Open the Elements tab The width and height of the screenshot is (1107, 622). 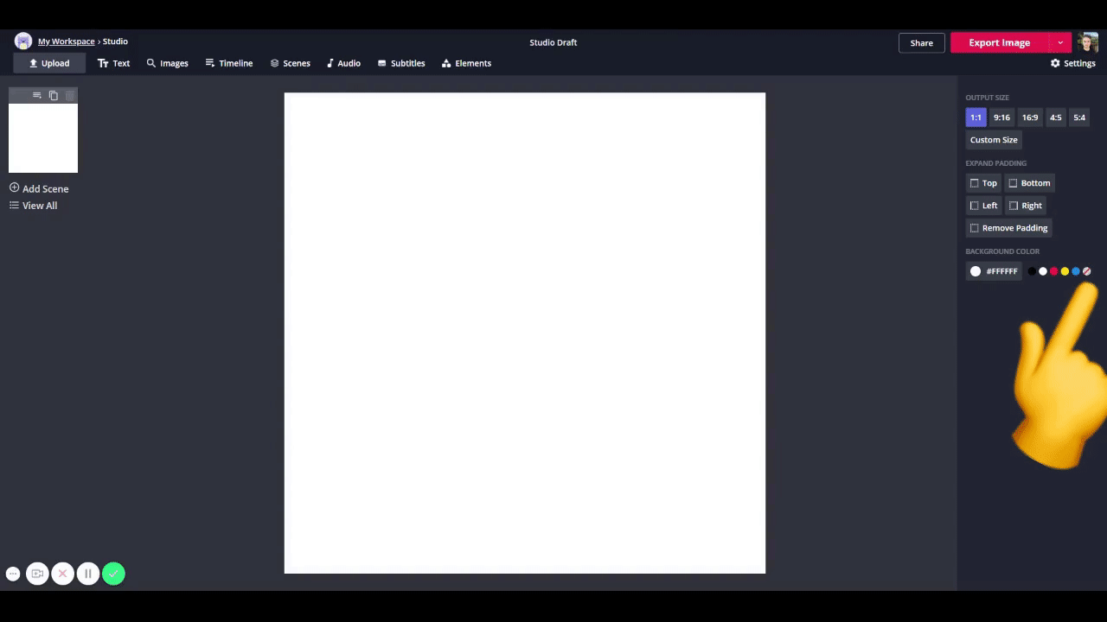coord(466,63)
